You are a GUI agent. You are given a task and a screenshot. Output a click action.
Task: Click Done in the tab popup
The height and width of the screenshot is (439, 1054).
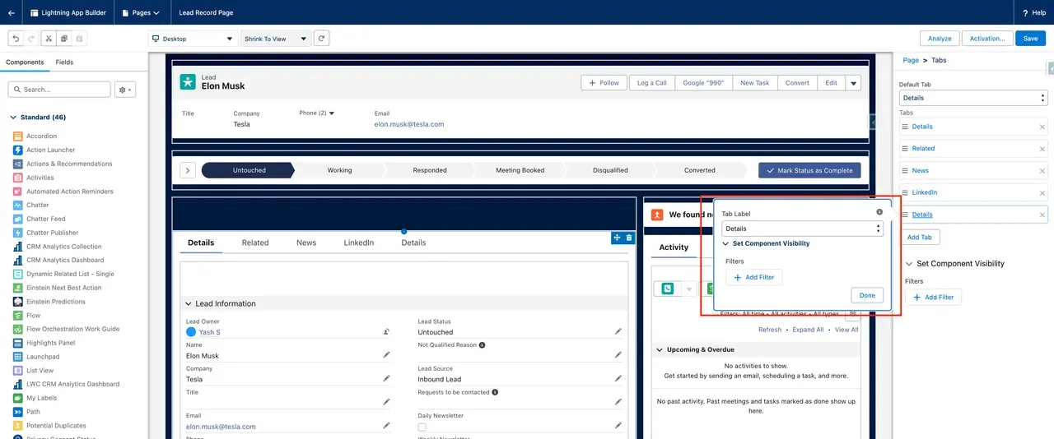tap(867, 296)
